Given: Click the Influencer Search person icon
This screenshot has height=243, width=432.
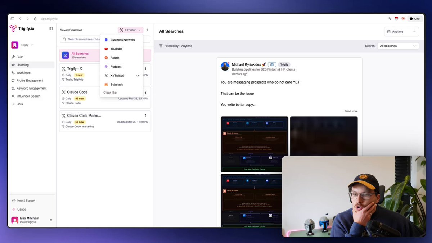Looking at the screenshot, I should (x=13, y=96).
